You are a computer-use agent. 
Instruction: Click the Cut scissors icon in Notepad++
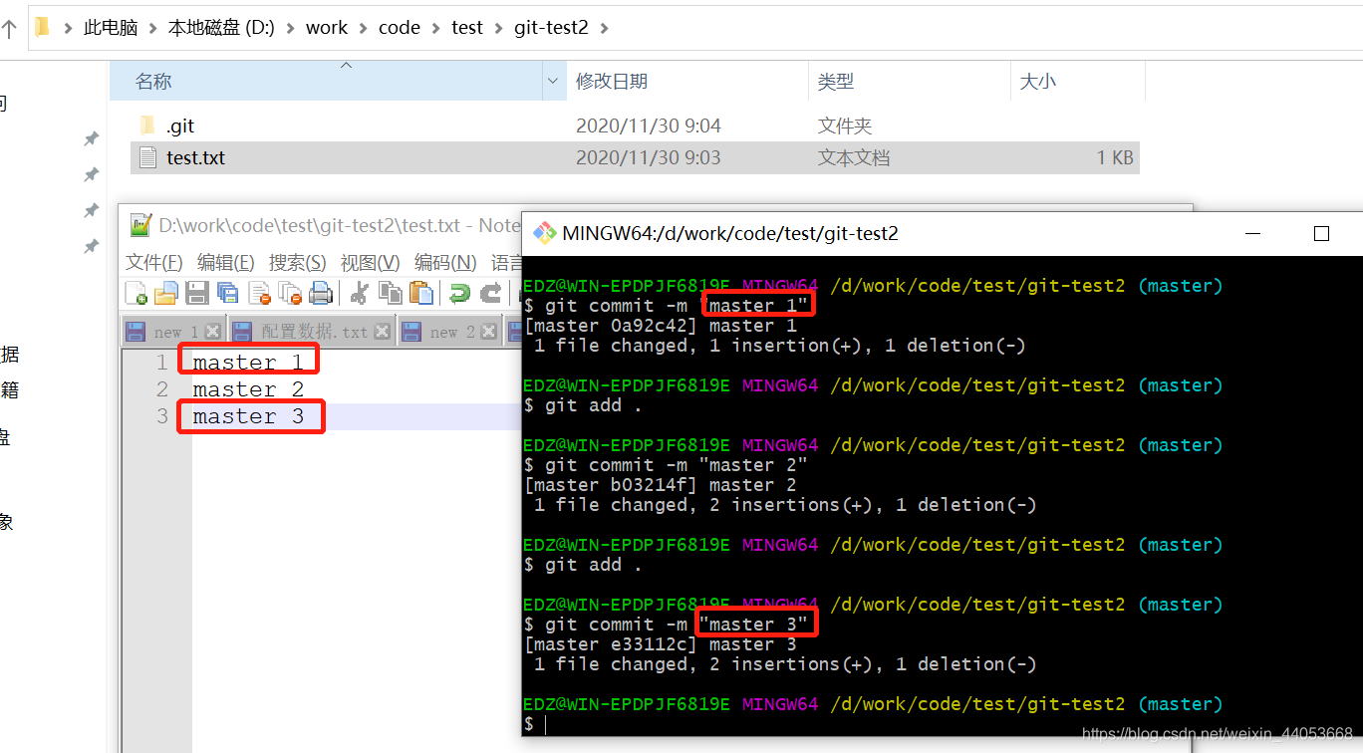pos(360,293)
